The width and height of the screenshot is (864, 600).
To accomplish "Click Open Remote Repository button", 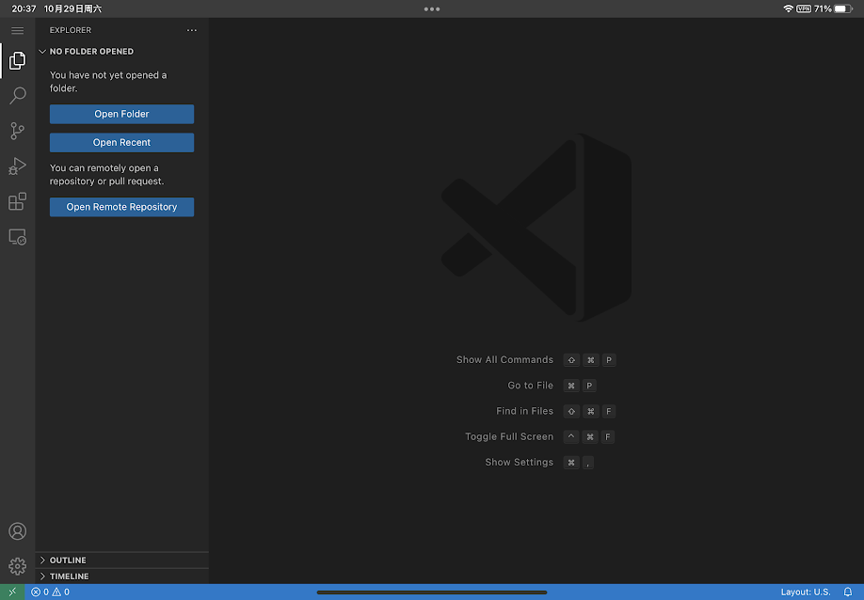I will pos(121,207).
